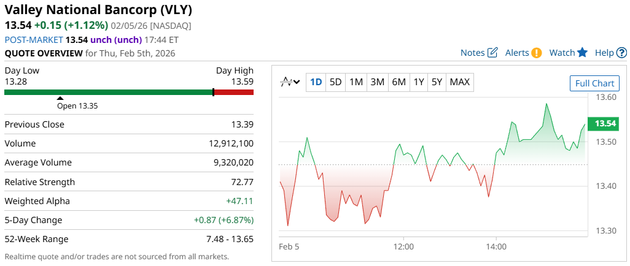The height and width of the screenshot is (266, 630).
Task: Select the 1D chart period
Action: [316, 82]
